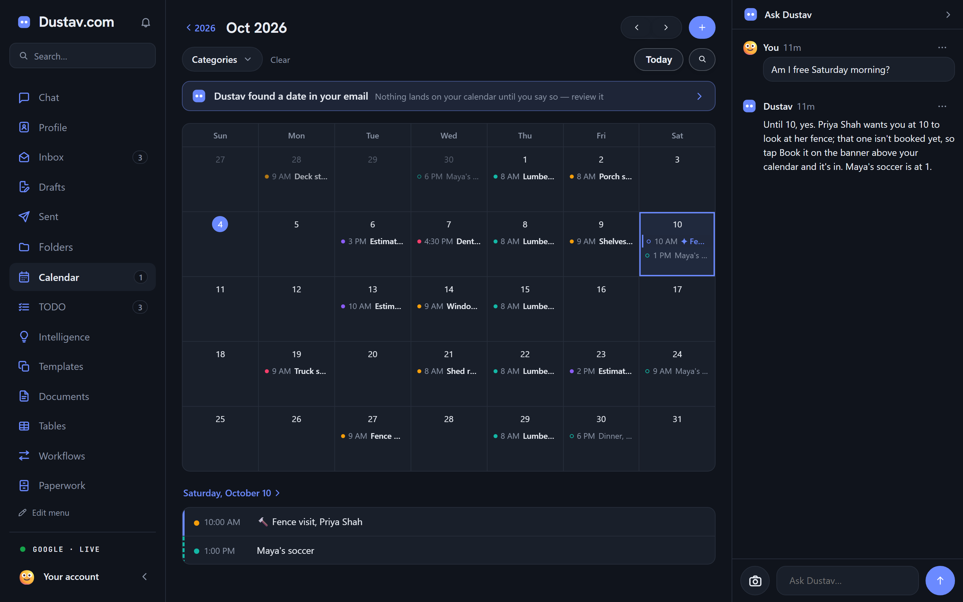Open 4:30 PM Dentist event on Oct 7
963x602 pixels.
tap(448, 241)
